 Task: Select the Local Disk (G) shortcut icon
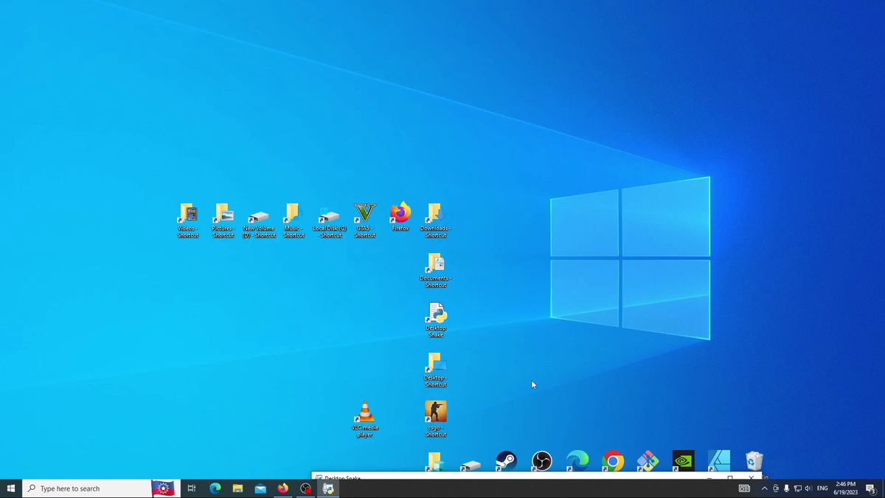coord(330,224)
